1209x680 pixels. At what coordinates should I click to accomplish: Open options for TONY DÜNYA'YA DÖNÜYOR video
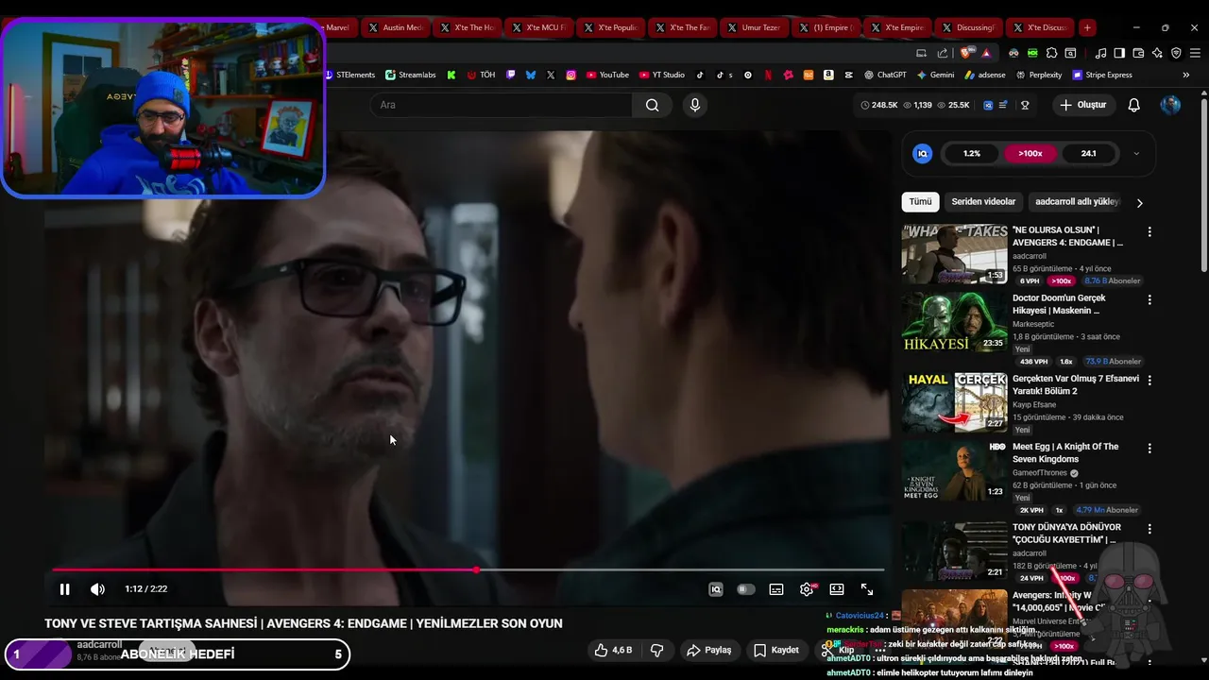pyautogui.click(x=1149, y=529)
